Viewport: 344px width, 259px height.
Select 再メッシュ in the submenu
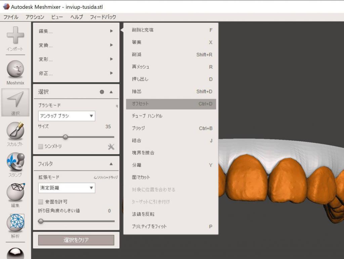pos(171,67)
